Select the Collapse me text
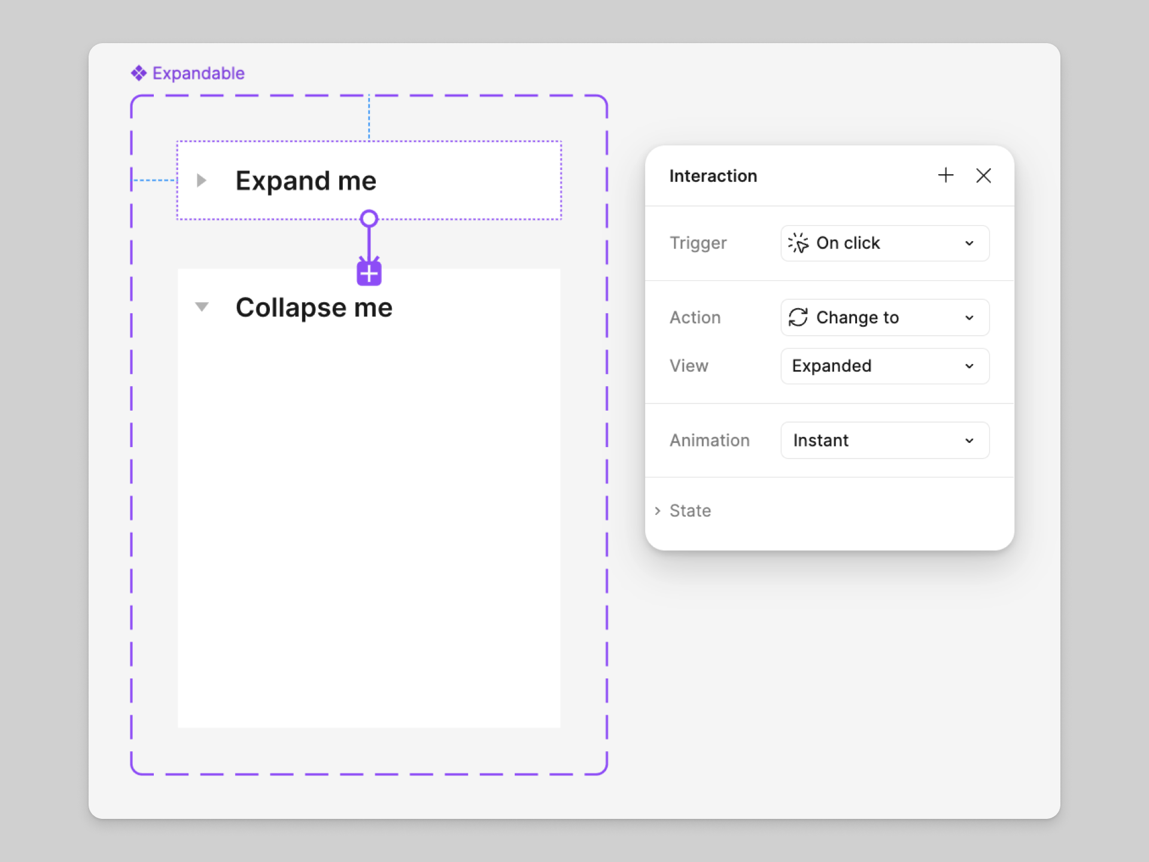The height and width of the screenshot is (862, 1149). pyautogui.click(x=314, y=308)
